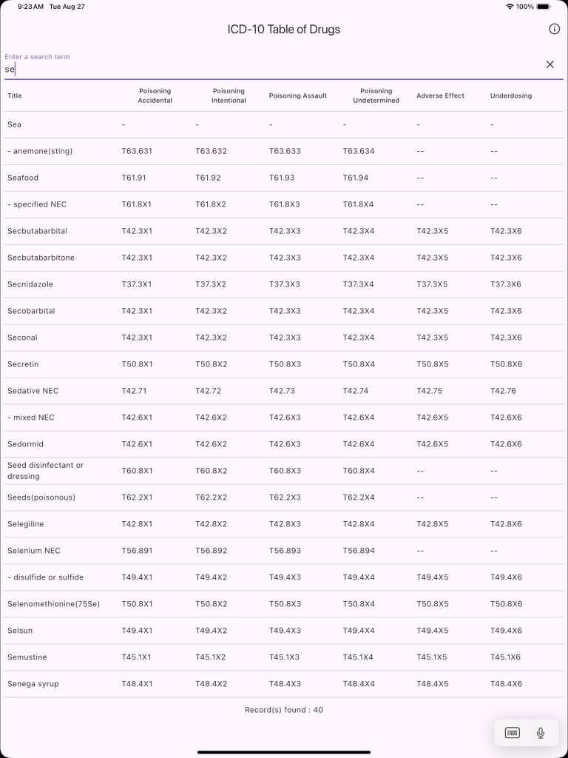
Task: Select the Title column header
Action: pos(15,95)
